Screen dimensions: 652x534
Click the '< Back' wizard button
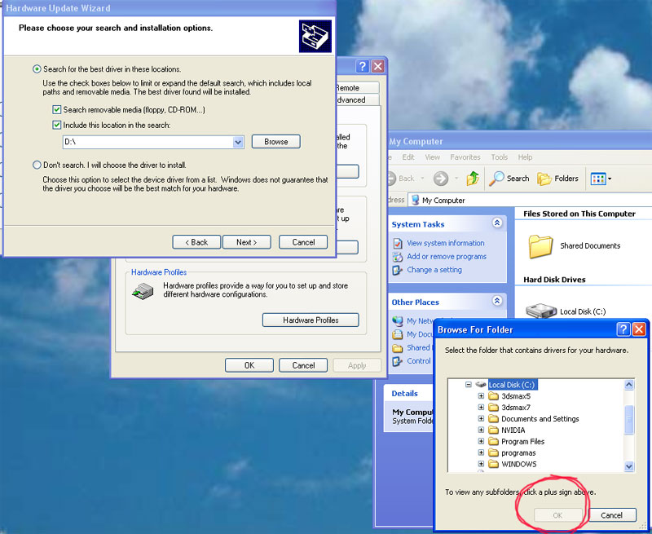(x=196, y=242)
